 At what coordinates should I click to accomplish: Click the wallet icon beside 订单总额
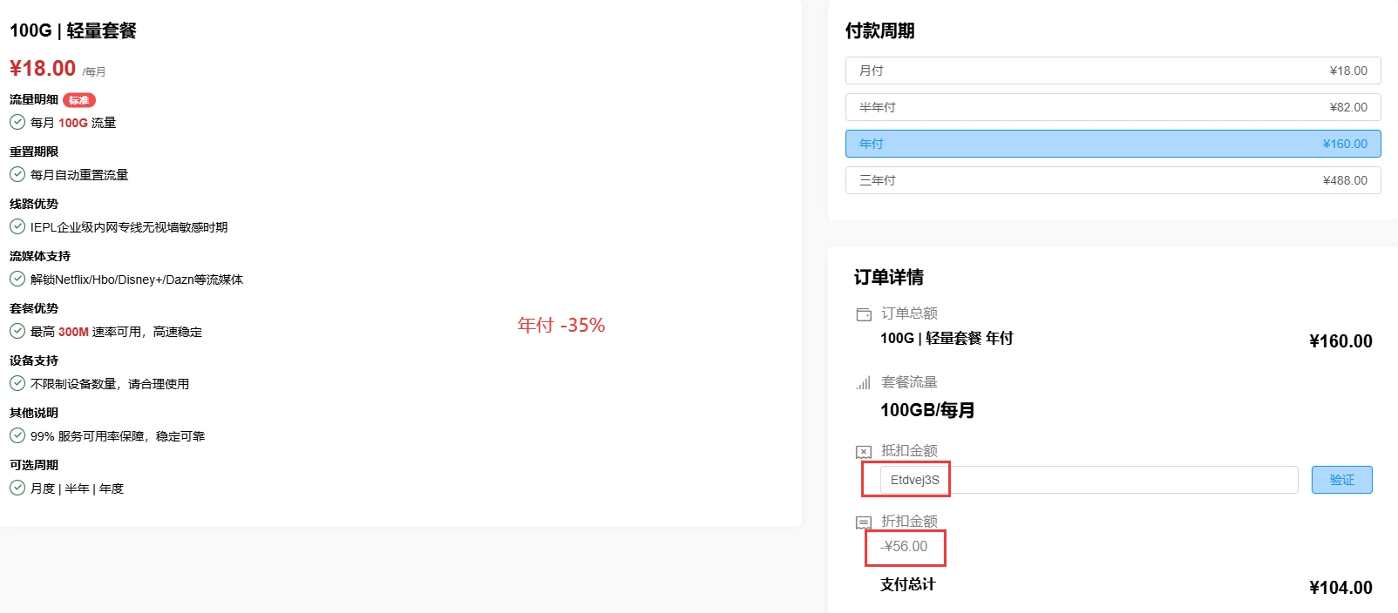(x=864, y=314)
